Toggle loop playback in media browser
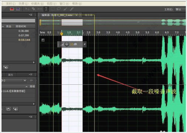The width and height of the screenshot is (187, 133). [x=8, y=109]
